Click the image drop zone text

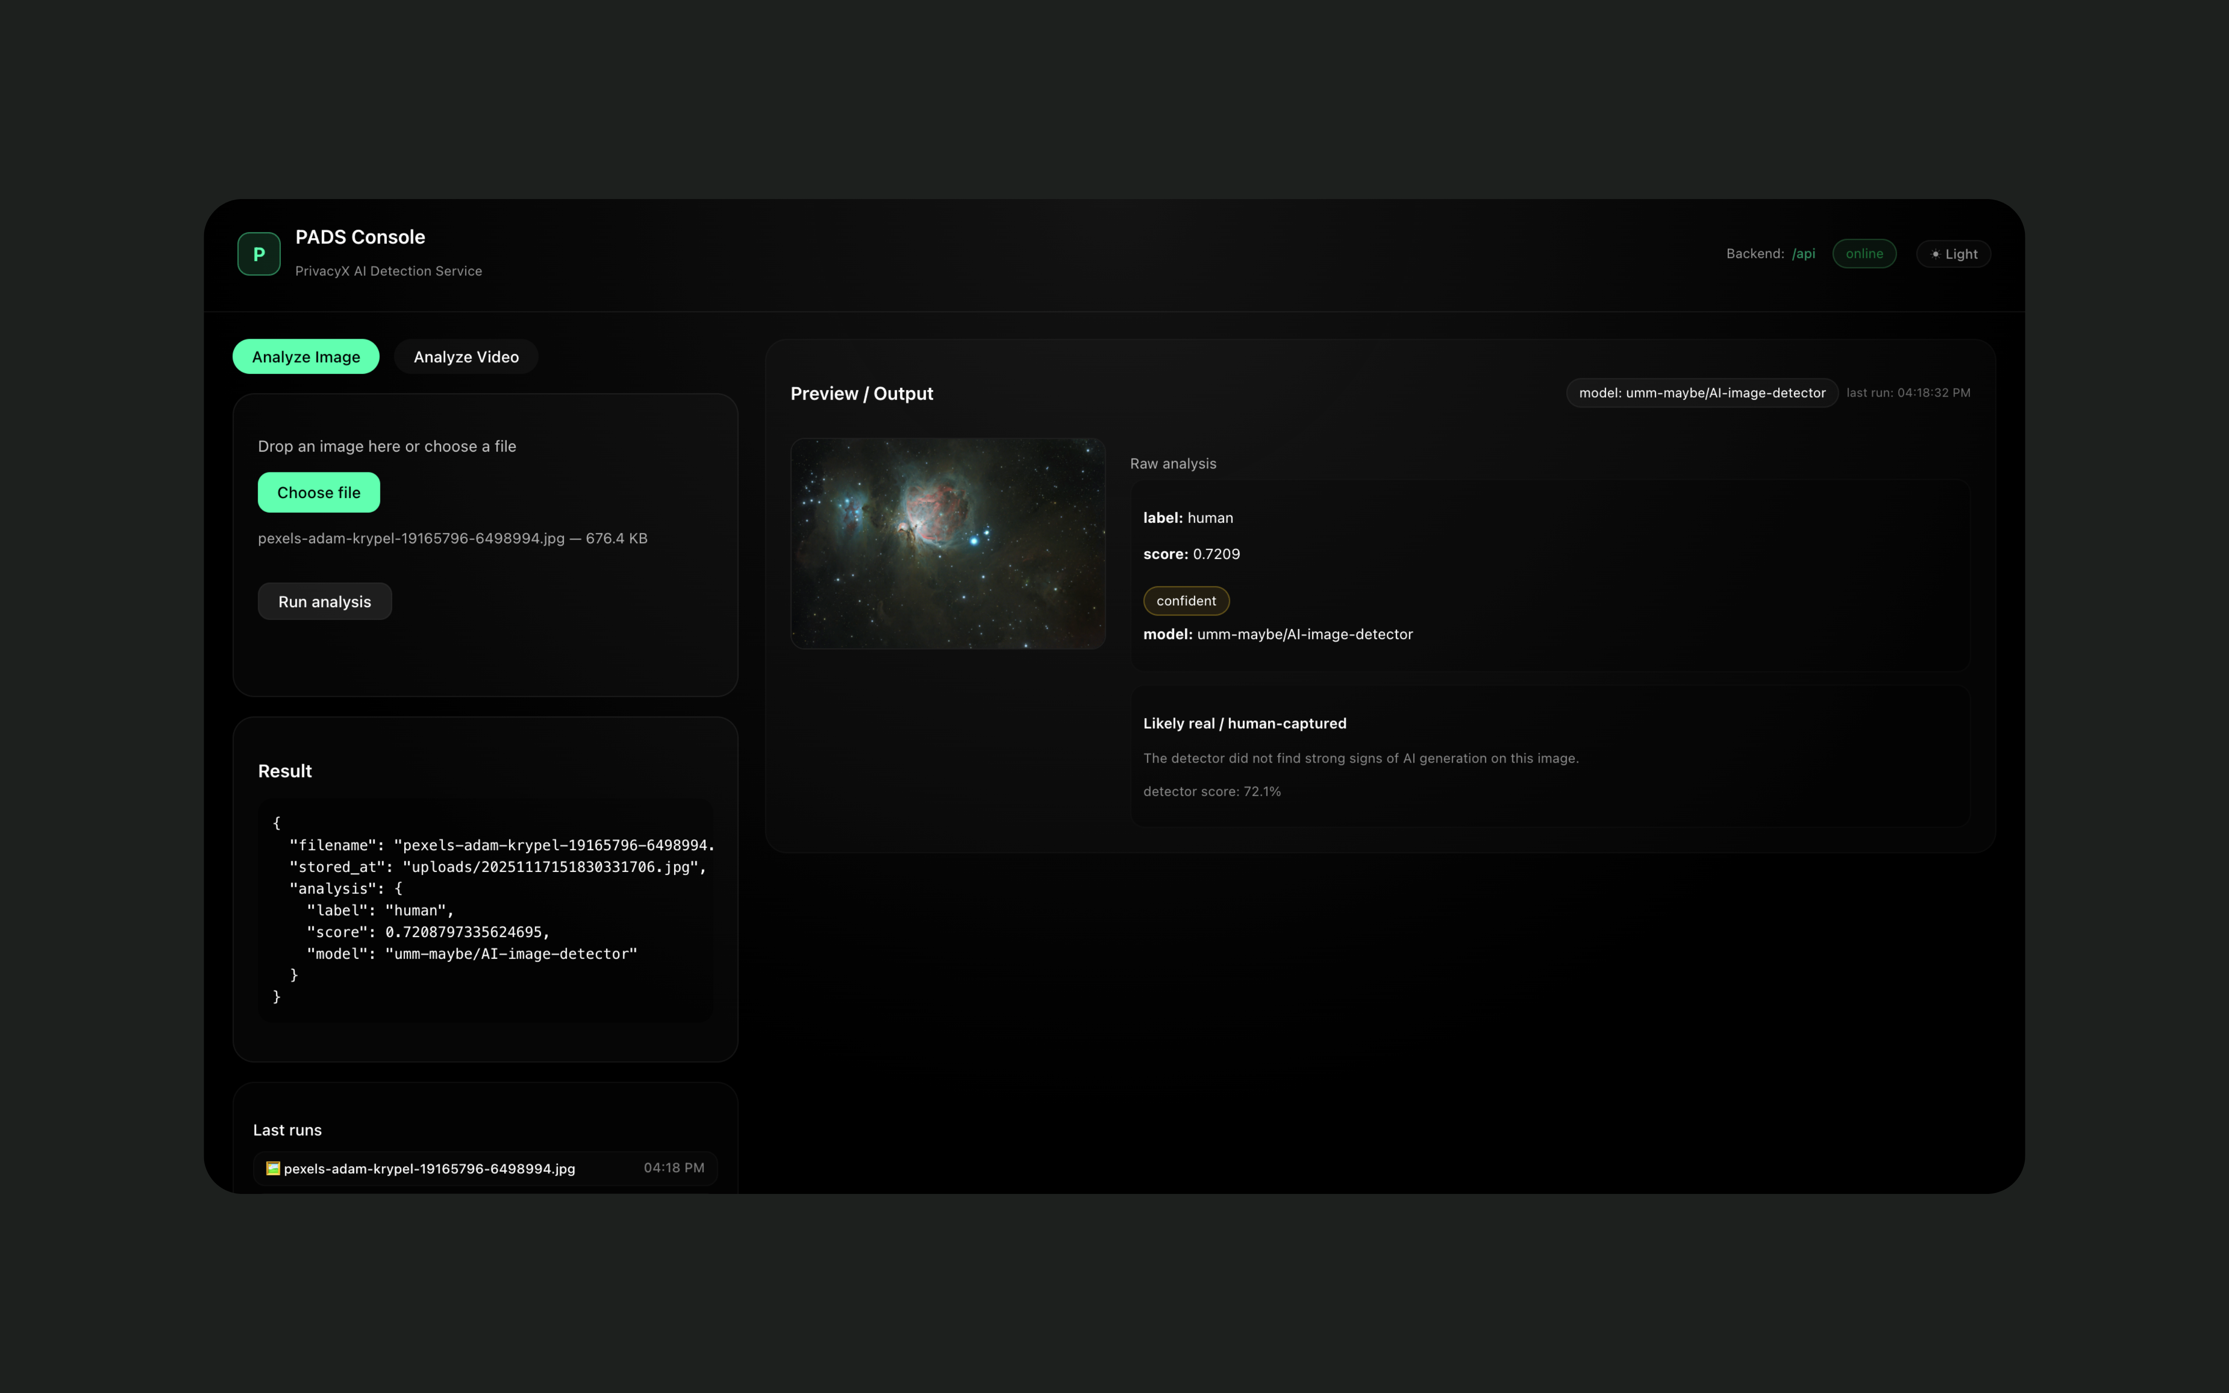pyautogui.click(x=387, y=446)
